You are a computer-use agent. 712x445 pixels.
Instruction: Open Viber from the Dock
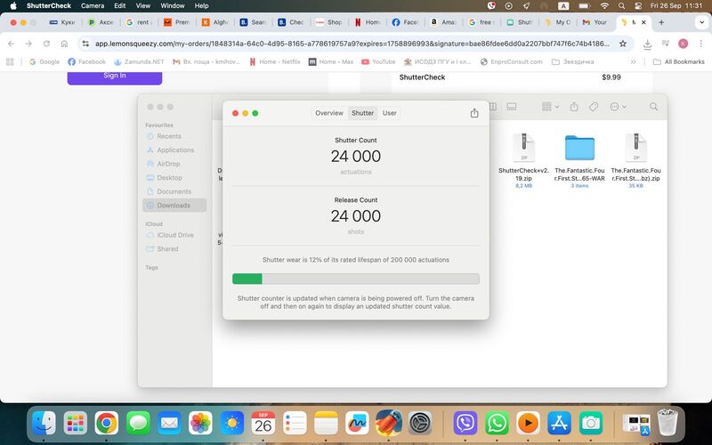click(465, 422)
